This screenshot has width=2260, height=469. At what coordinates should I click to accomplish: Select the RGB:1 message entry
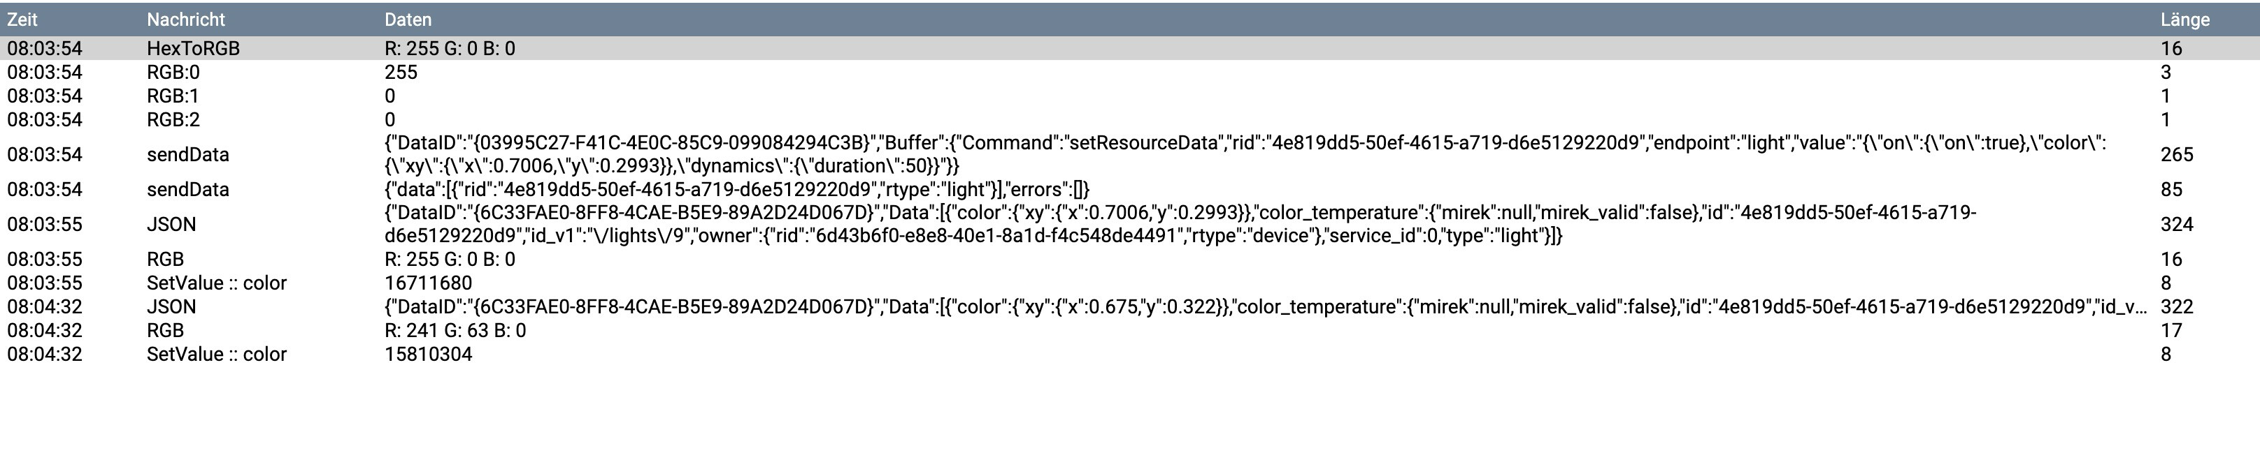(x=173, y=96)
